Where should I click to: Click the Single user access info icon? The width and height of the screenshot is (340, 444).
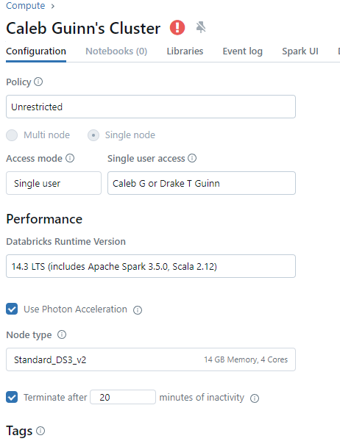(192, 158)
